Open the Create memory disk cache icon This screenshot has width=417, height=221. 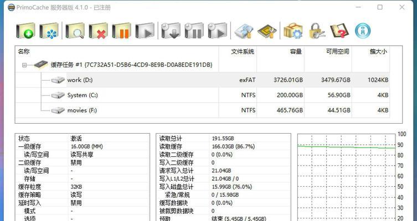[x=49, y=31]
